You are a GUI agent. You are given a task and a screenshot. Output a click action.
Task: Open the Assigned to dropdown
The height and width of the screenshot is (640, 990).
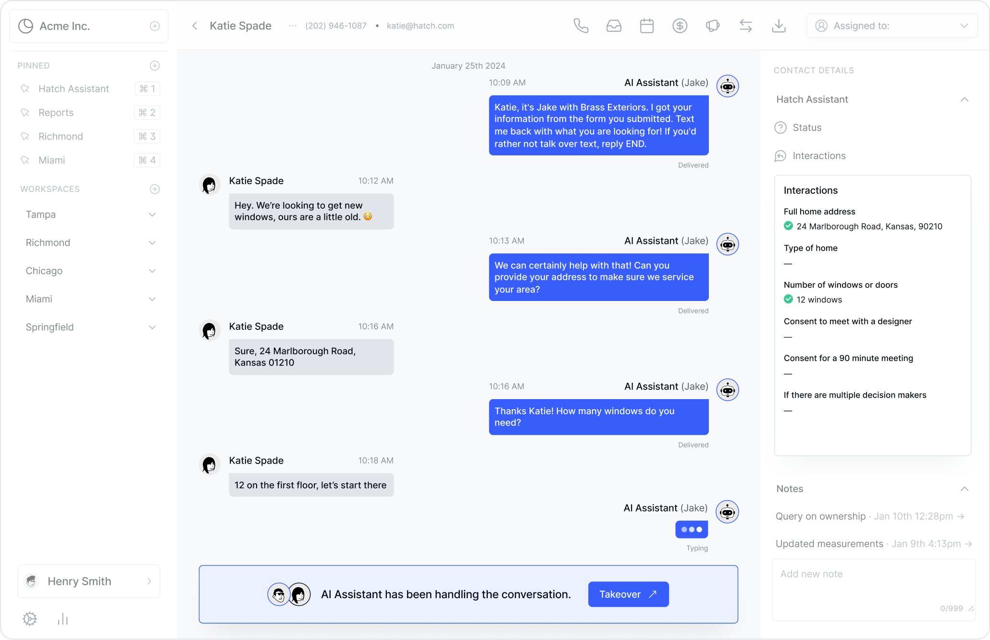(x=891, y=25)
